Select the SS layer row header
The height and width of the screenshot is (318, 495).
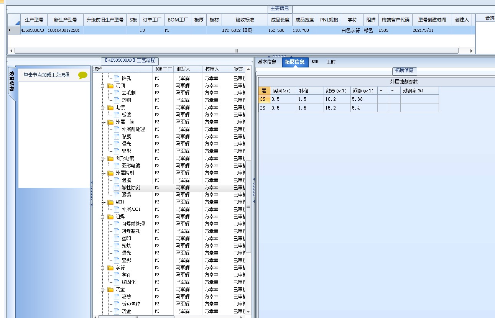tap(264, 108)
